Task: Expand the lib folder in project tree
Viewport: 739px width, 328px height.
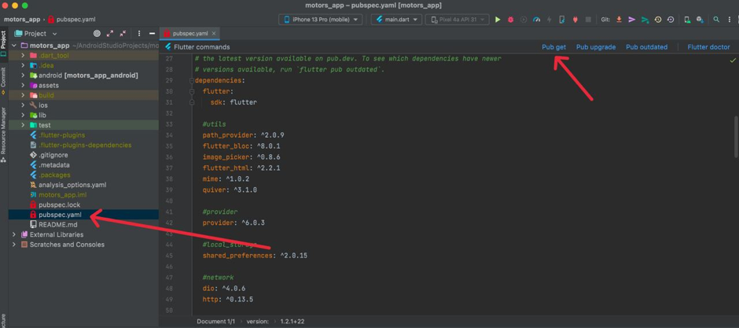Action: pyautogui.click(x=23, y=115)
